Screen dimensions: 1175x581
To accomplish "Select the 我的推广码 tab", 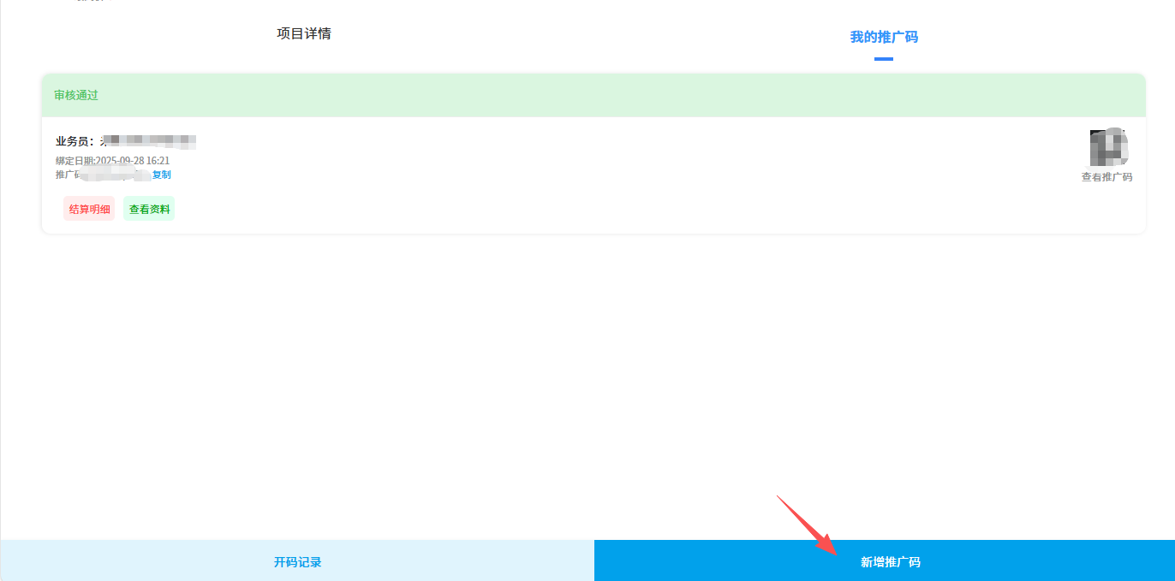I will 883,37.
